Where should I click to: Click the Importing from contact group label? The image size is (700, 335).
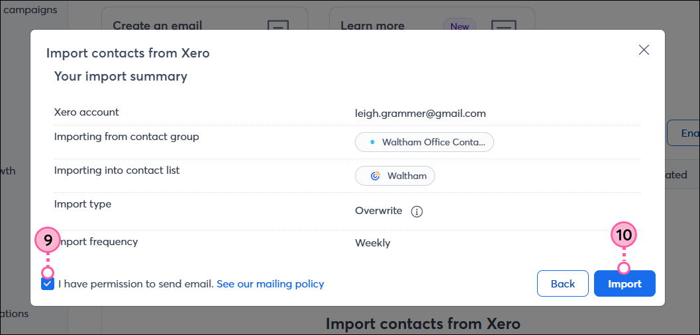[126, 137]
